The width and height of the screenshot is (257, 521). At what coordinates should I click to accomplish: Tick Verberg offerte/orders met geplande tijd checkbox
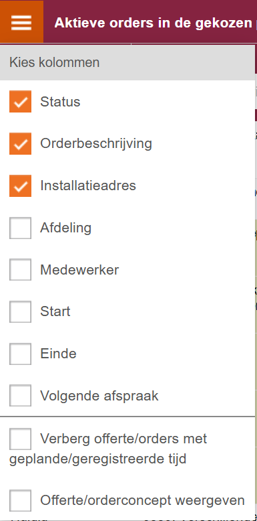point(20,439)
